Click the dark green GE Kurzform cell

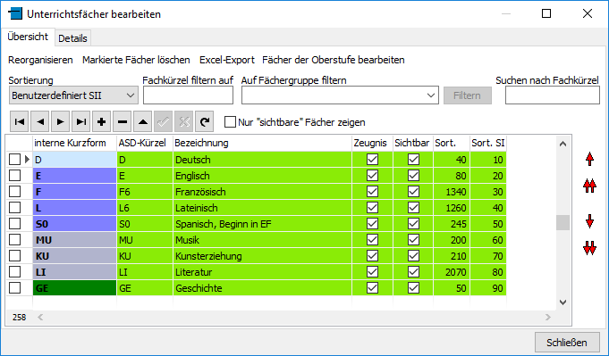click(74, 288)
